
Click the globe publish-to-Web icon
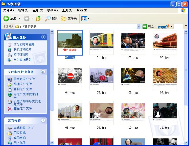[10, 95]
